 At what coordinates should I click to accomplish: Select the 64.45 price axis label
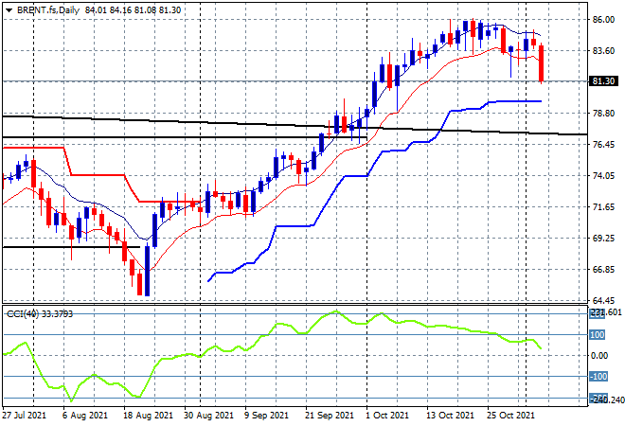coord(603,300)
